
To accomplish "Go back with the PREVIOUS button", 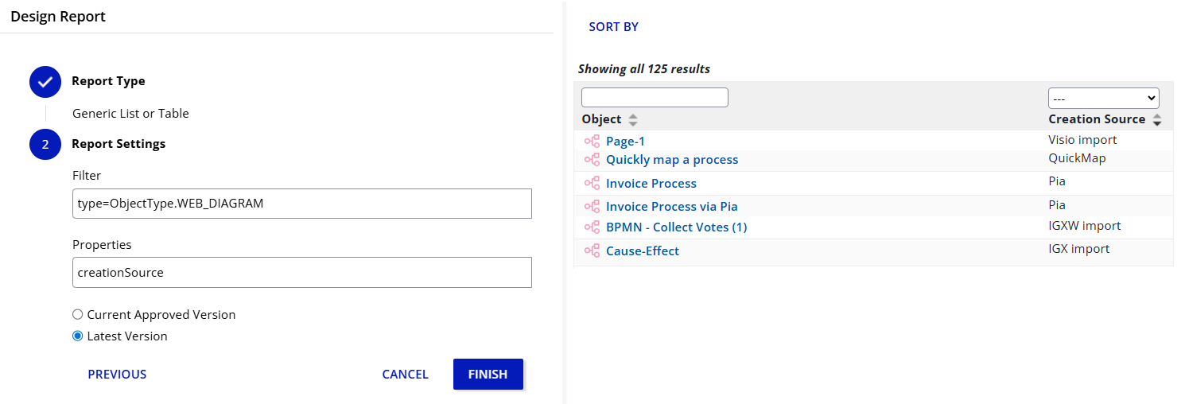I will click(117, 375).
